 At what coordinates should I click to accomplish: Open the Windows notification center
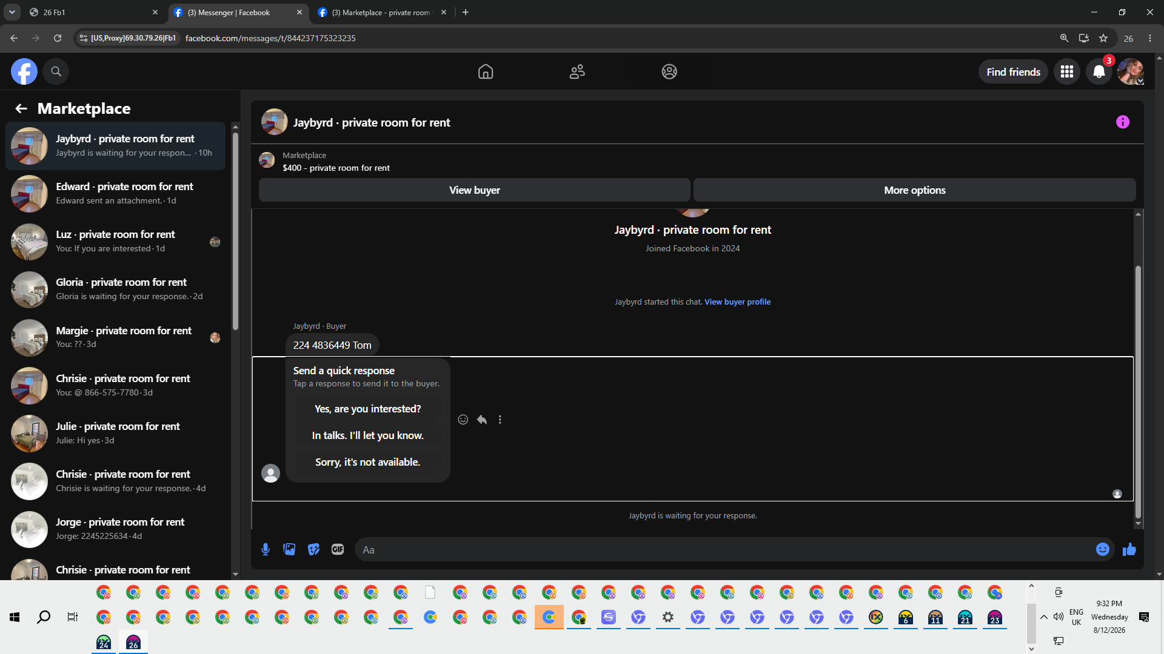point(1144,617)
